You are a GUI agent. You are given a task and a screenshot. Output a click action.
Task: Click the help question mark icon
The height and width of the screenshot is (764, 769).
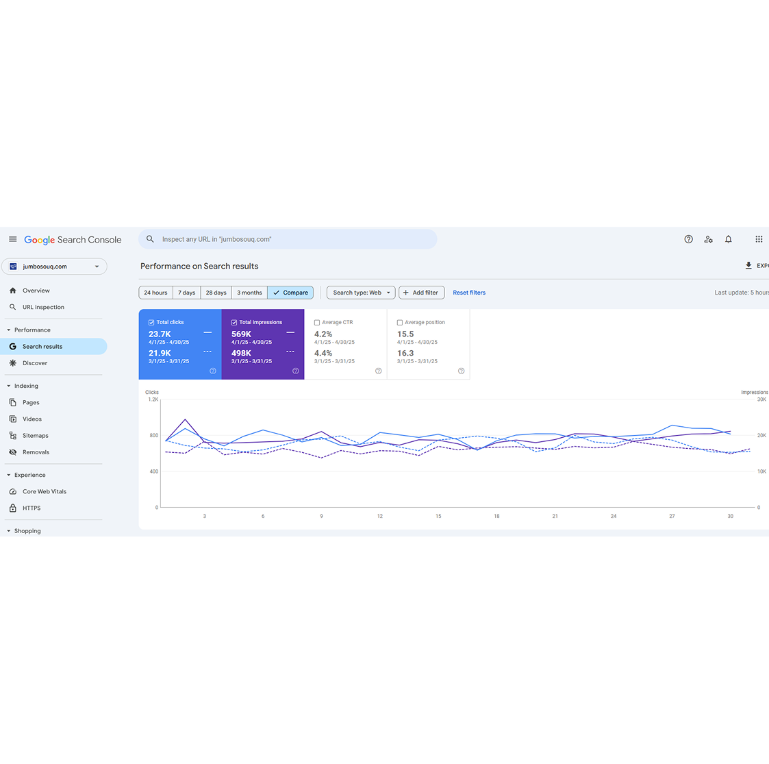(x=688, y=239)
